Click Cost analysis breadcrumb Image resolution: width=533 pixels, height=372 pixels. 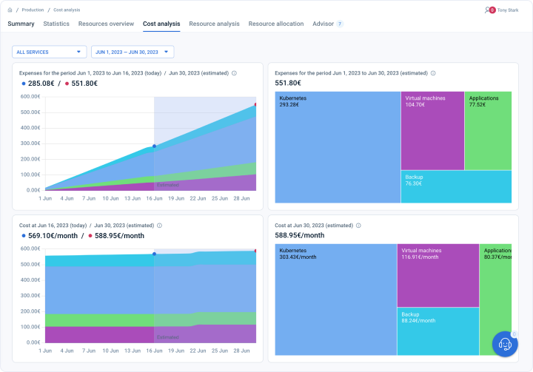[x=67, y=10]
